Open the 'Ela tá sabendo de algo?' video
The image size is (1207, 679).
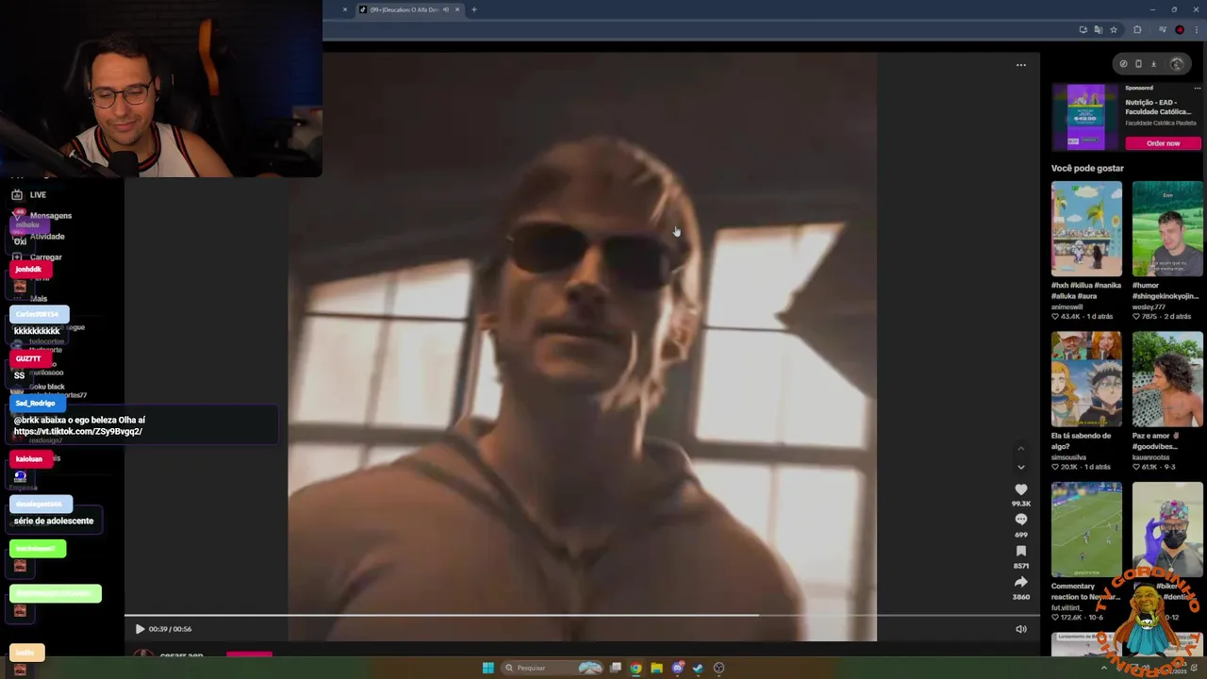point(1086,379)
